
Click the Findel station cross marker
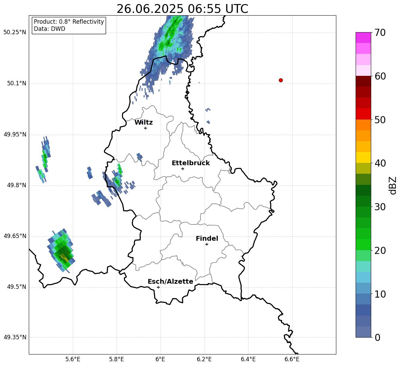click(207, 244)
